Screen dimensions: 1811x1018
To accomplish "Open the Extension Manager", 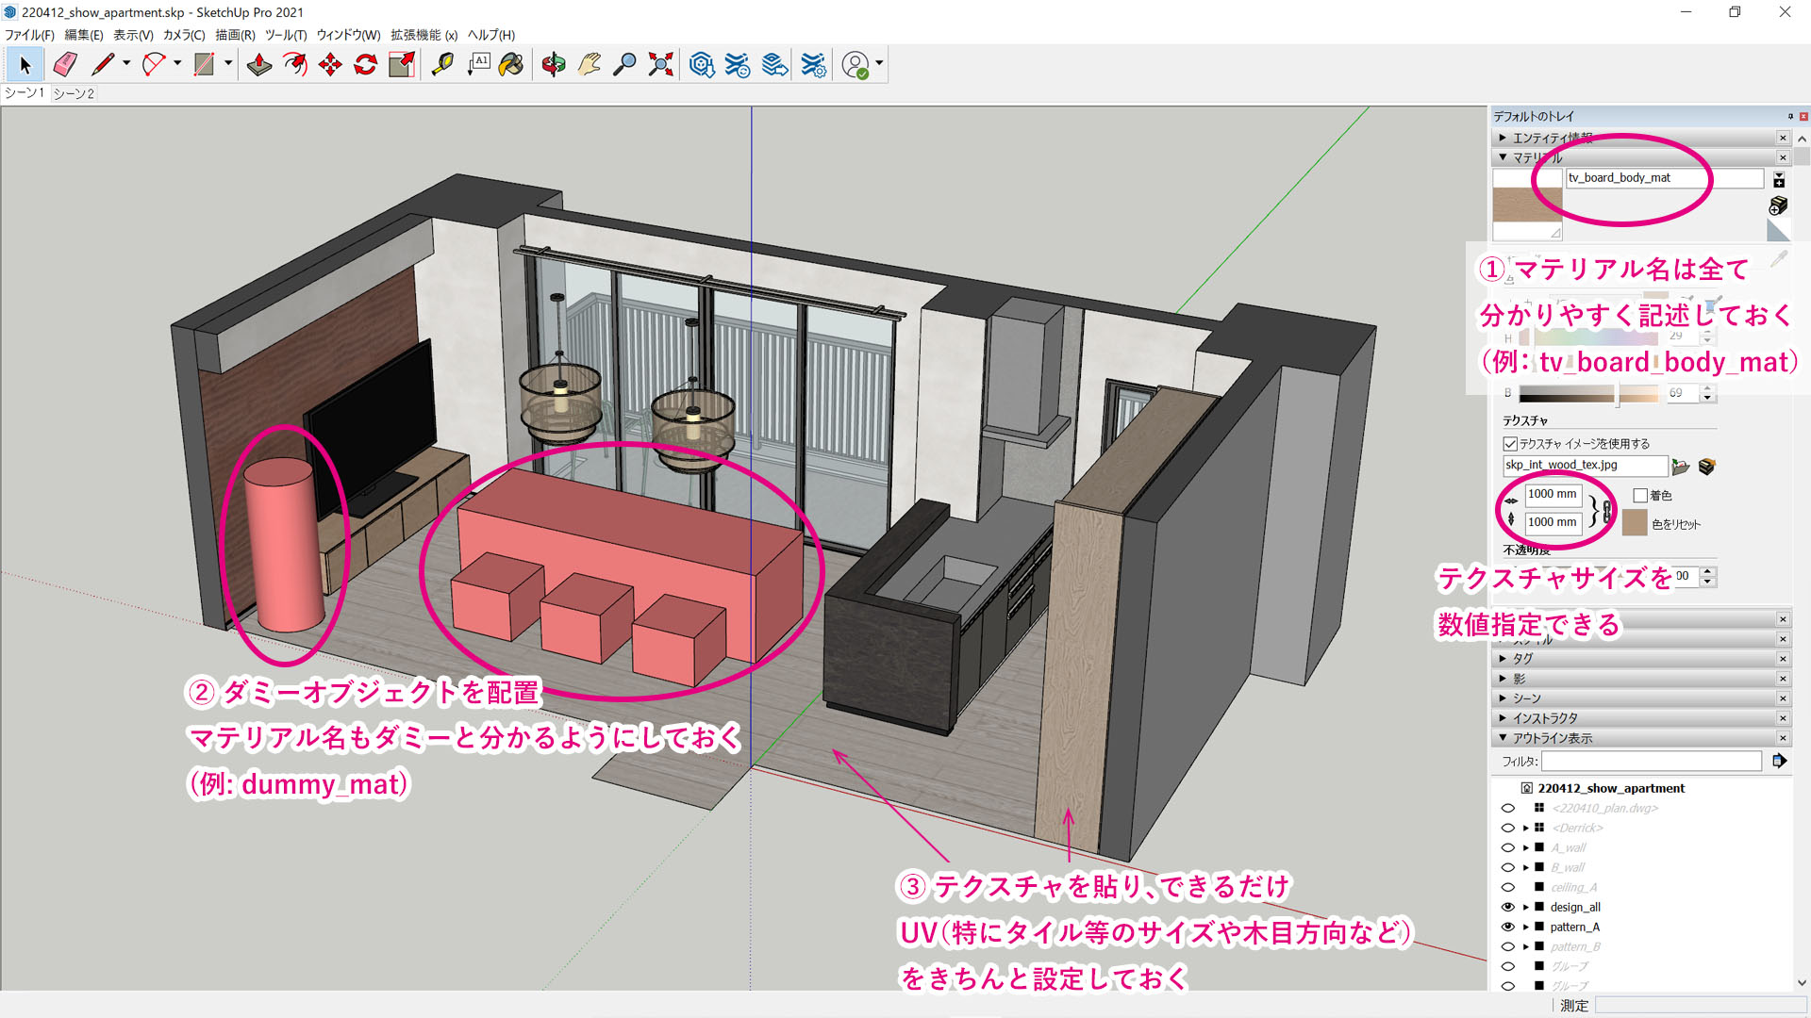I will [813, 65].
